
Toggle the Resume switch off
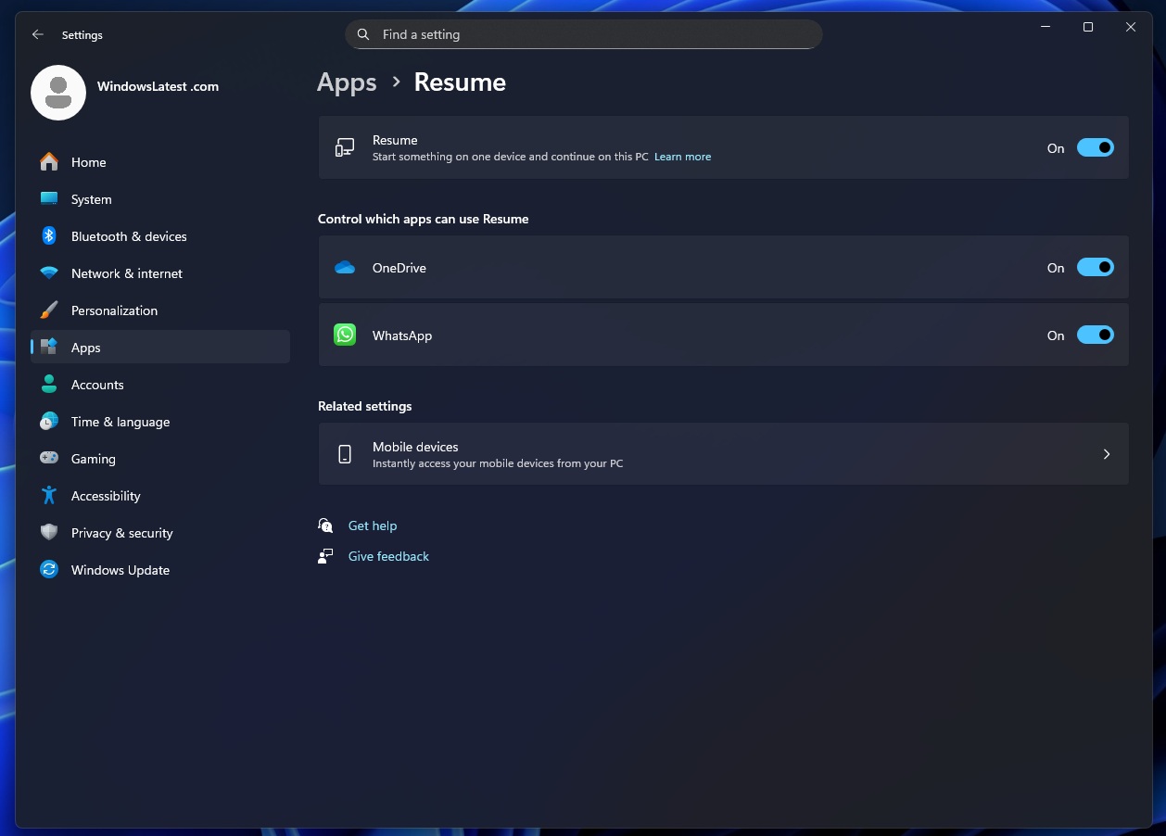click(1095, 147)
